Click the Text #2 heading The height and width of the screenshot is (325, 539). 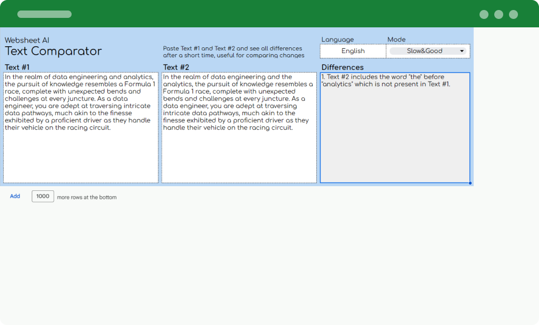[176, 67]
